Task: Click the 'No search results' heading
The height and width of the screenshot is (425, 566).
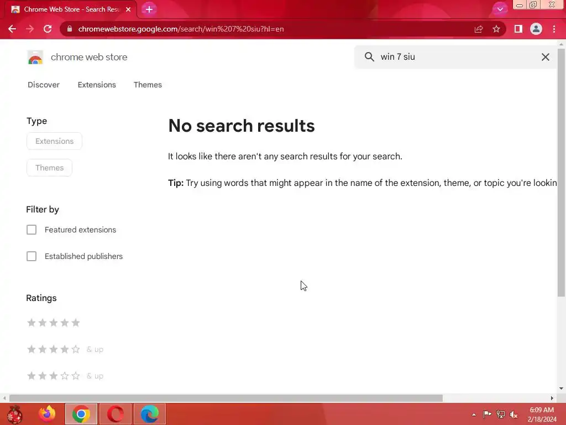Action: point(242,126)
